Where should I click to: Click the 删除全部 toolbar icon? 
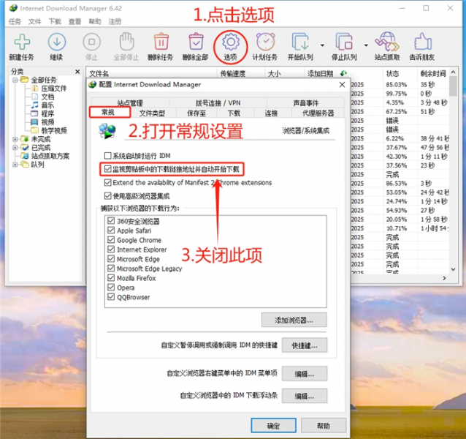click(196, 42)
